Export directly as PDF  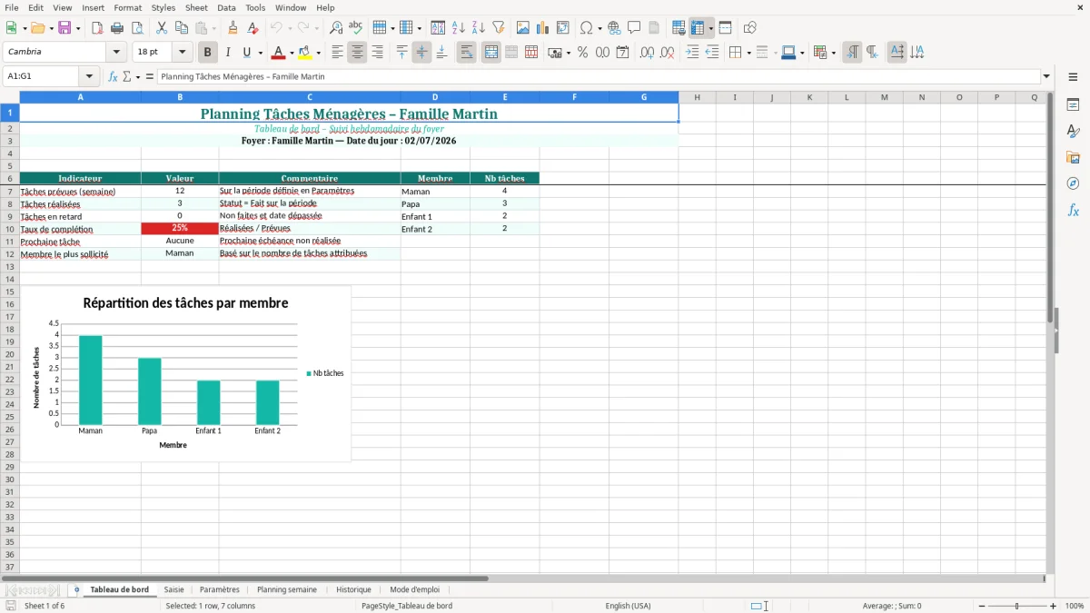point(97,28)
